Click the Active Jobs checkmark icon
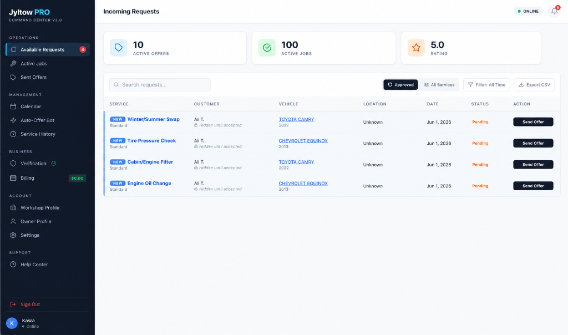 [x=267, y=48]
